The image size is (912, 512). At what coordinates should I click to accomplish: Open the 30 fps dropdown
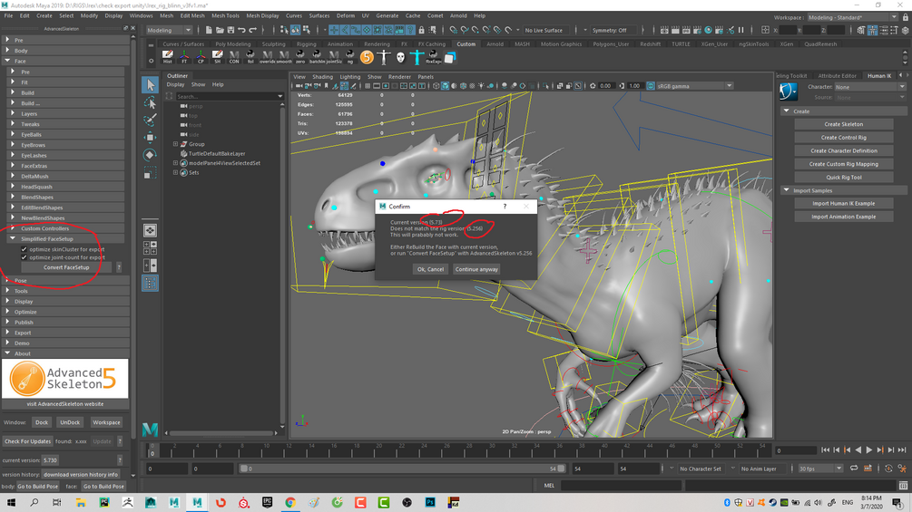(820, 469)
